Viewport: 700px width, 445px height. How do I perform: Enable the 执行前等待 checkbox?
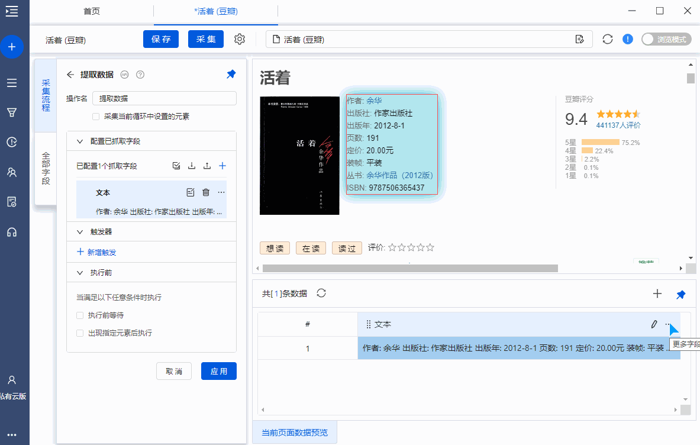[80, 315]
